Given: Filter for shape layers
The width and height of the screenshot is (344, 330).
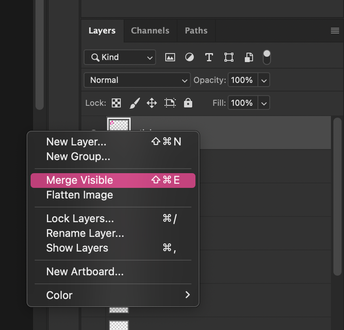Looking at the screenshot, I should point(229,57).
